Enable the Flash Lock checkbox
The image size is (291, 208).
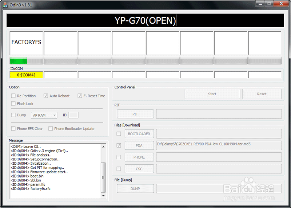point(13,104)
